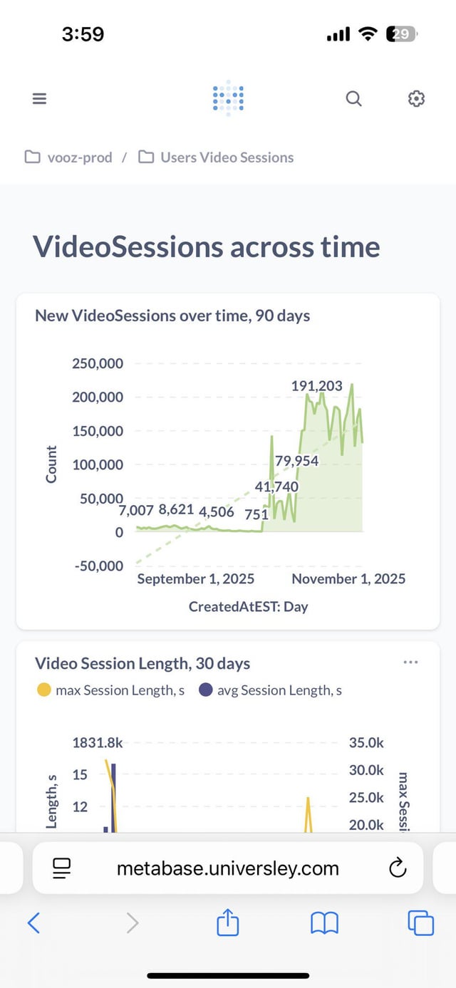This screenshot has width=456, height=988.
Task: Open the settings gear icon
Action: point(416,99)
